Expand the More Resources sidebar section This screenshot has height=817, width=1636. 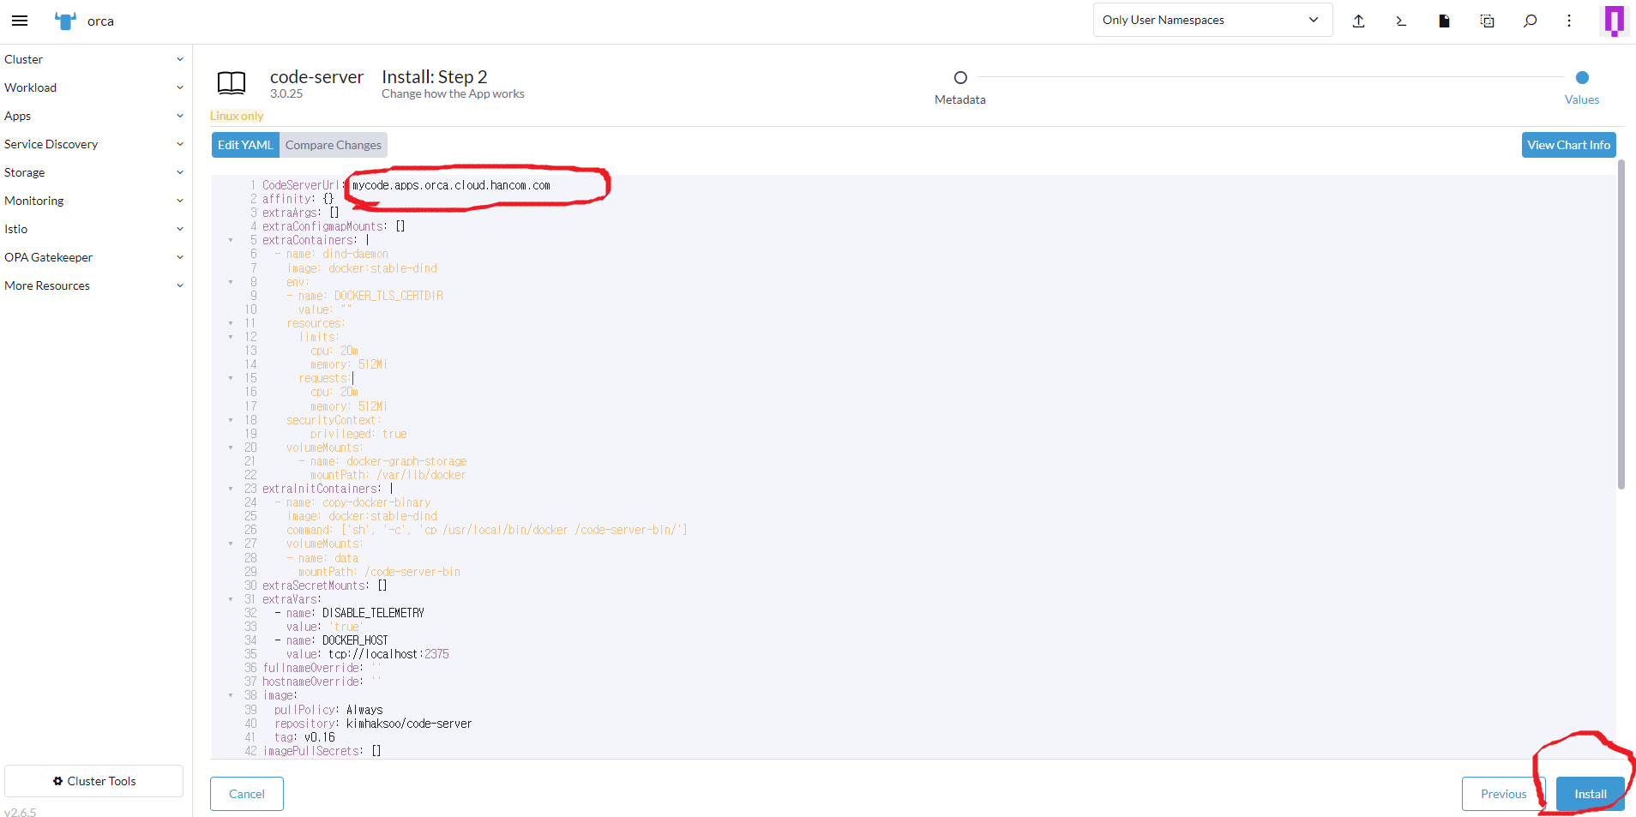point(96,285)
